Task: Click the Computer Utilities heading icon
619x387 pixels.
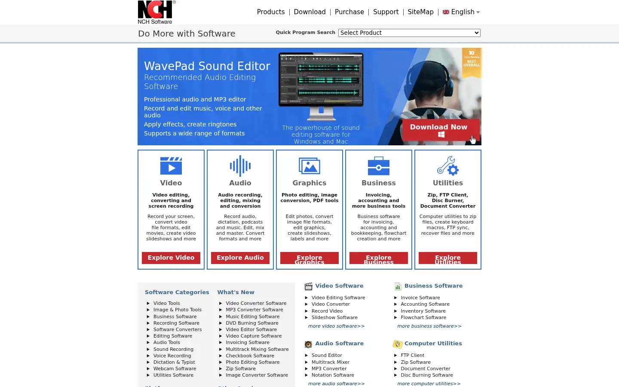Action: point(397,344)
